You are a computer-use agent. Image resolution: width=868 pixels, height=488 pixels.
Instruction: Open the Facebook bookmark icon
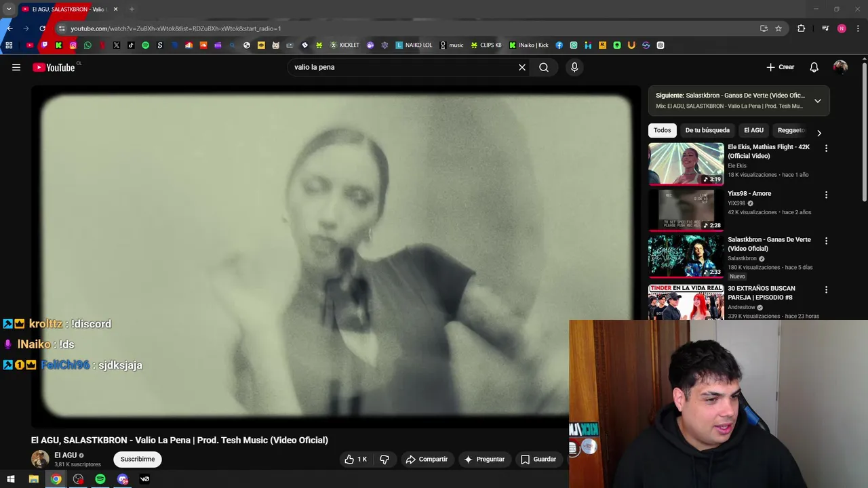click(559, 45)
